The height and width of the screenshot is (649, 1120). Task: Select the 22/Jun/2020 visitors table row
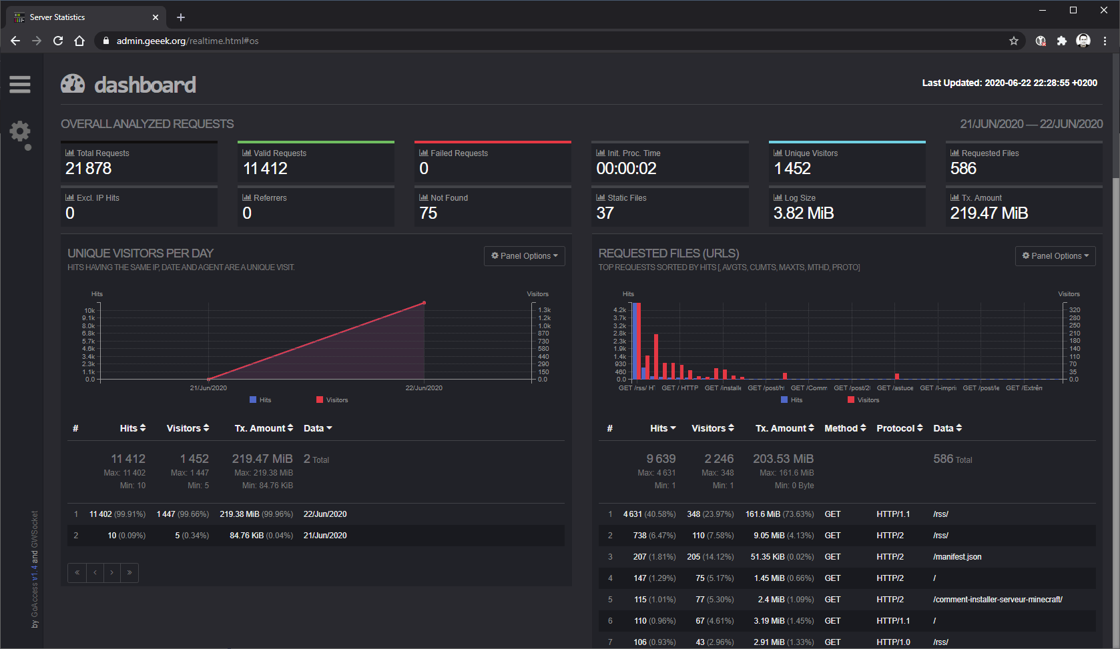point(316,514)
